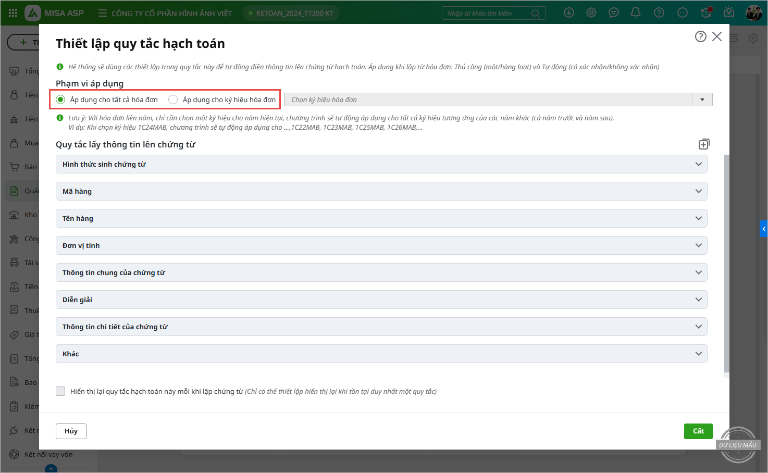Click the user avatar in top right
Image resolution: width=768 pixels, height=473 pixels.
[753, 13]
